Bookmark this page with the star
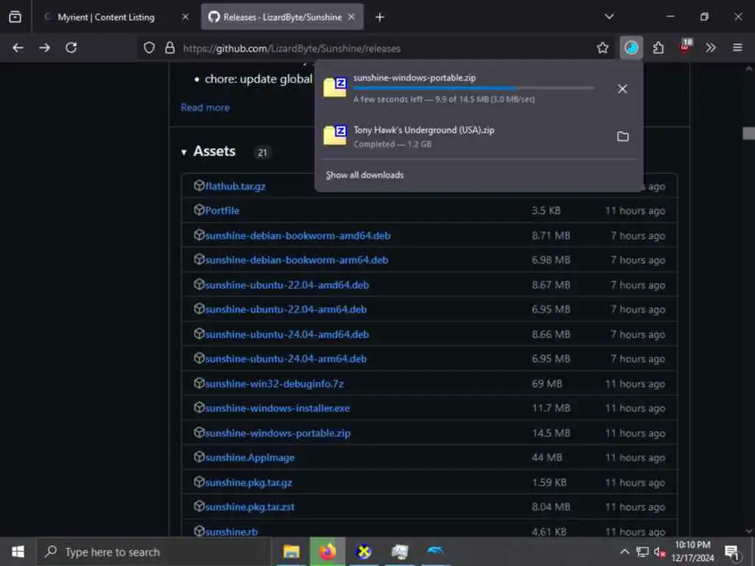Image resolution: width=755 pixels, height=566 pixels. coord(602,48)
